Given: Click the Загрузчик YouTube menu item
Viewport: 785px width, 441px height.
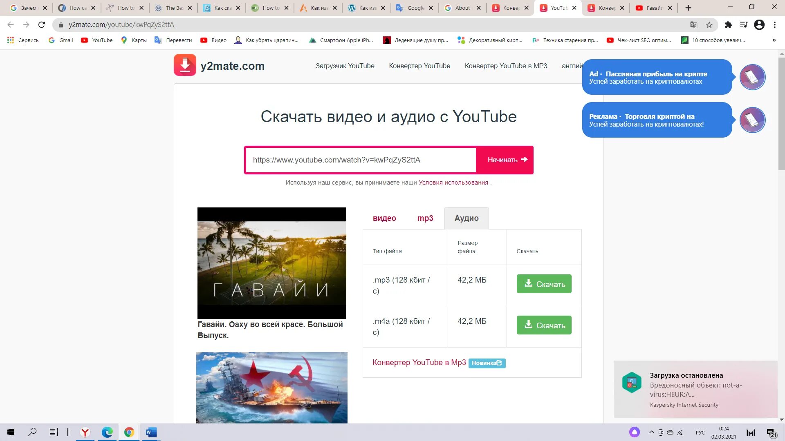Looking at the screenshot, I should point(345,66).
